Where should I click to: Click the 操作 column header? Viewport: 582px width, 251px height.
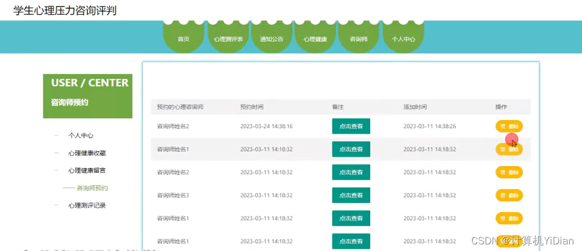pos(501,107)
